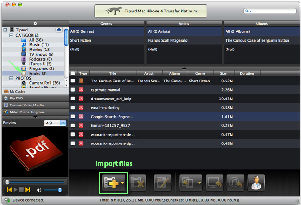The width and height of the screenshot is (301, 205).
Task: Click the book icon of The Curious Case row
Action: coord(81,81)
